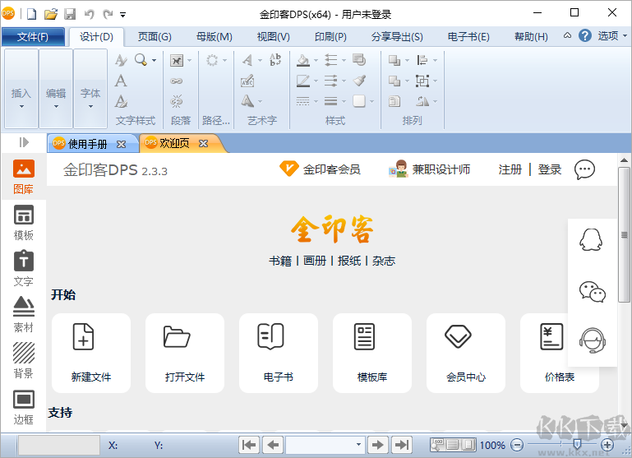Open the 价格表 card
The width and height of the screenshot is (632, 458).
pyautogui.click(x=560, y=354)
